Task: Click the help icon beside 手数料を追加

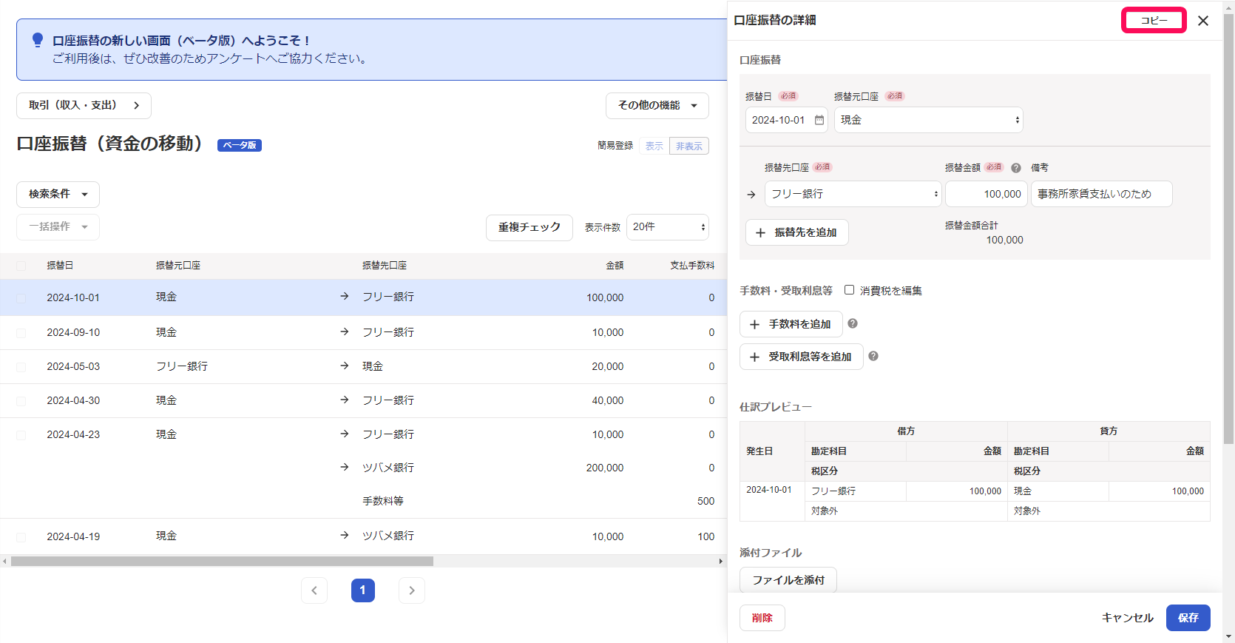Action: tap(853, 323)
